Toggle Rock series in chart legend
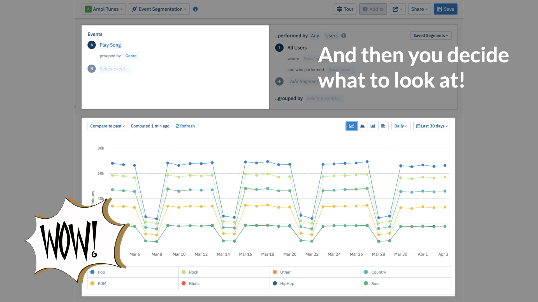Viewport: 538px width, 302px height. tap(193, 272)
